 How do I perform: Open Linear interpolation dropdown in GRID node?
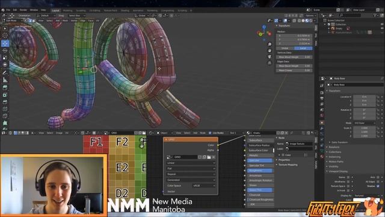[191, 163]
